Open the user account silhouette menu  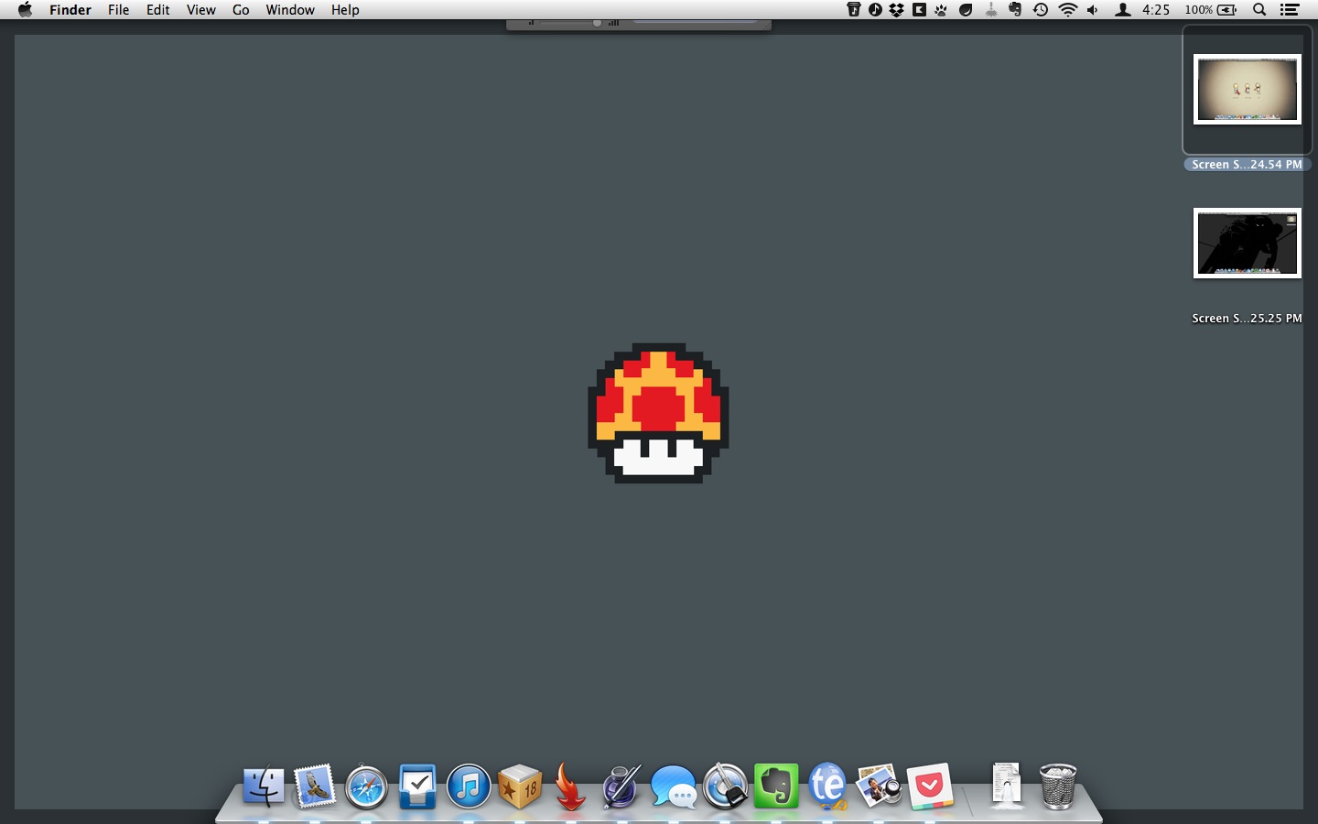[x=1122, y=10]
